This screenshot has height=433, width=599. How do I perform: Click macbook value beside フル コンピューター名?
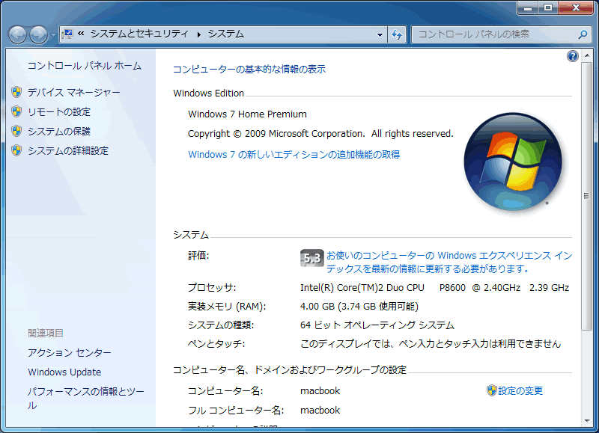pyautogui.click(x=320, y=410)
